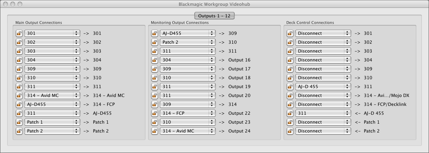Toggle lock for Main Output 302 row

[19, 42]
